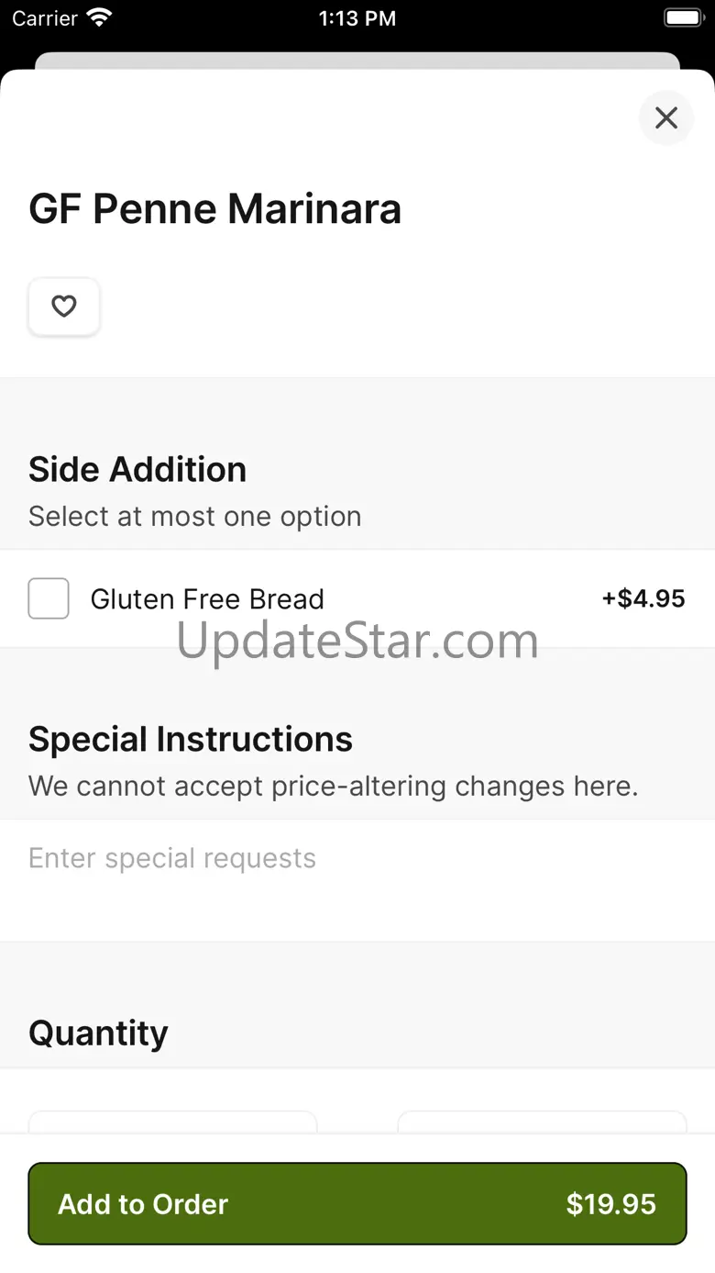Check the Gluten Free Bread checkbox
Screen dimensions: 715x1273
tap(49, 598)
